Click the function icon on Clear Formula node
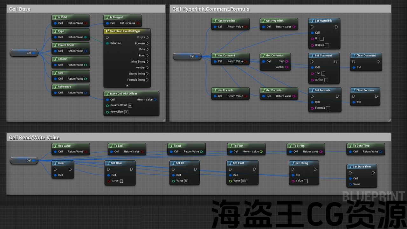The width and height of the screenshot is (407, 229). click(x=354, y=90)
